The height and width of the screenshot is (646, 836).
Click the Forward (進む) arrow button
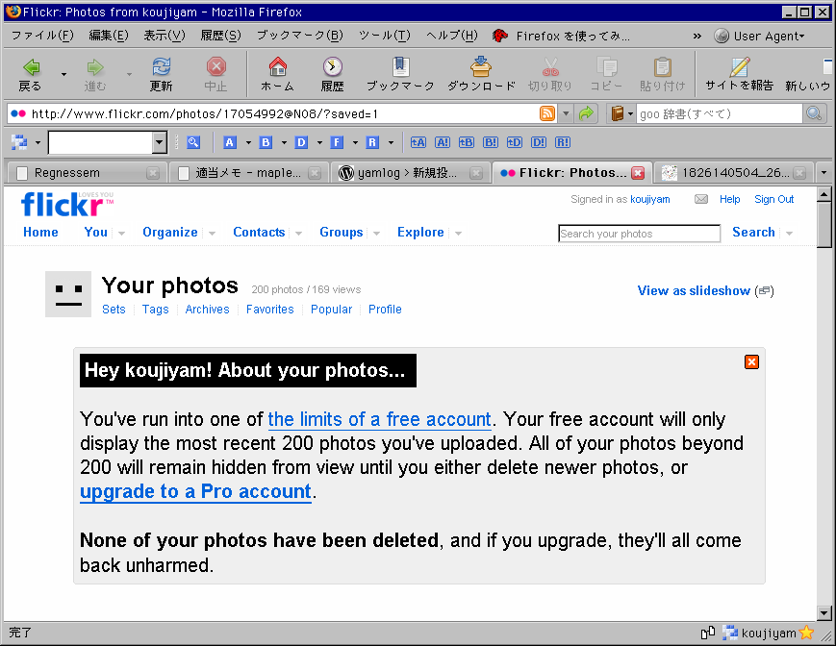point(95,67)
